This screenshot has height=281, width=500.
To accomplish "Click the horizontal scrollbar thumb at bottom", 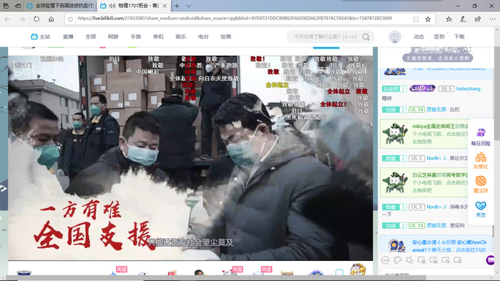I will pyautogui.click(x=215, y=278).
